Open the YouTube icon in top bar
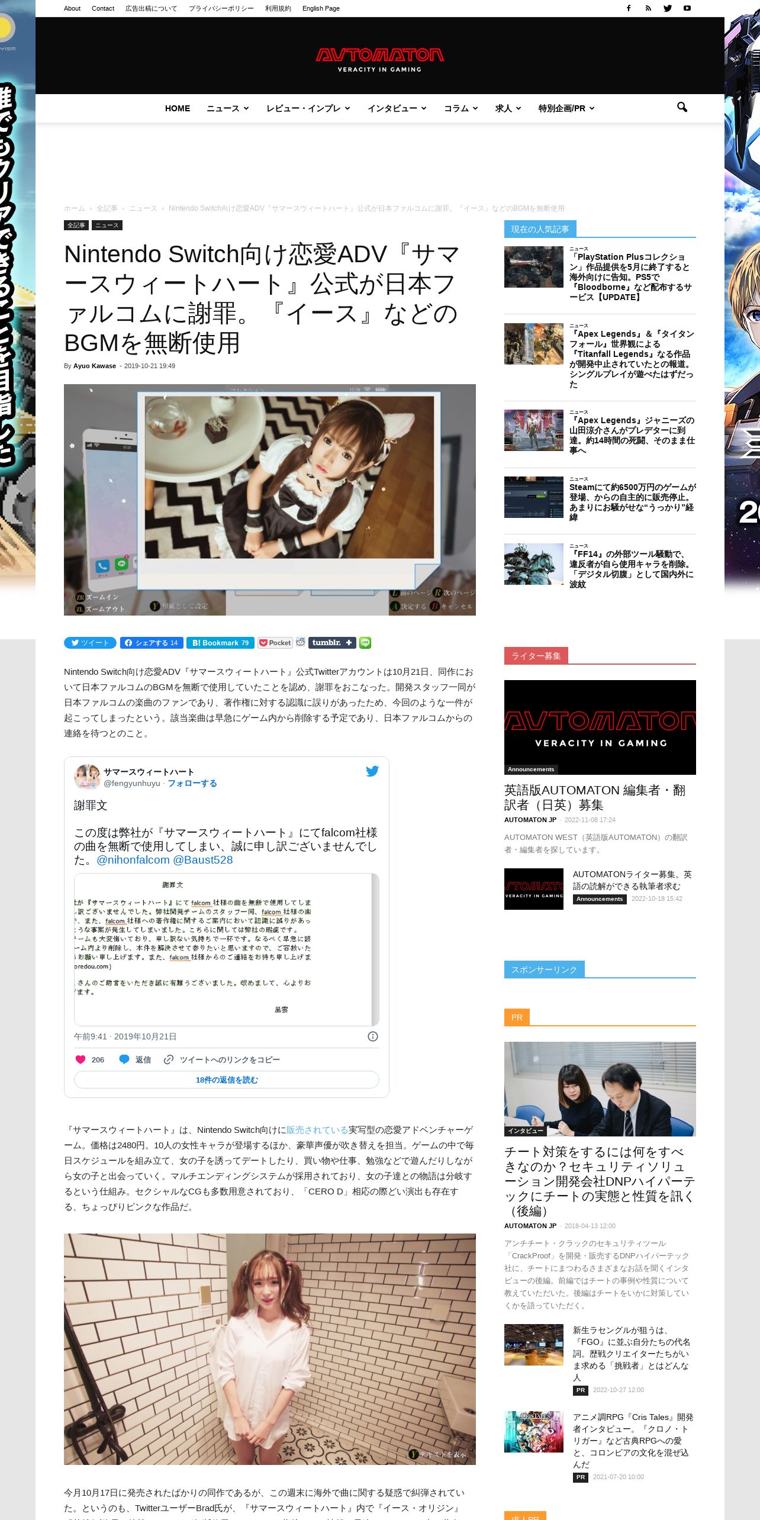 (687, 8)
